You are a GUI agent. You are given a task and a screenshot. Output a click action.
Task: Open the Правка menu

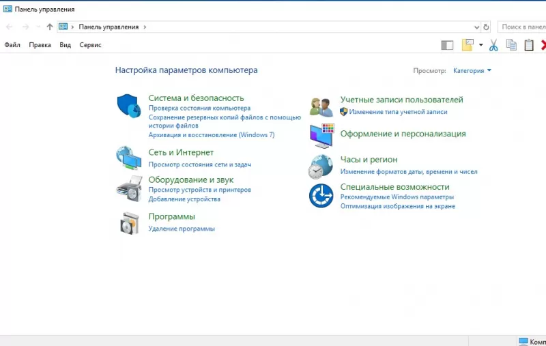coord(40,45)
